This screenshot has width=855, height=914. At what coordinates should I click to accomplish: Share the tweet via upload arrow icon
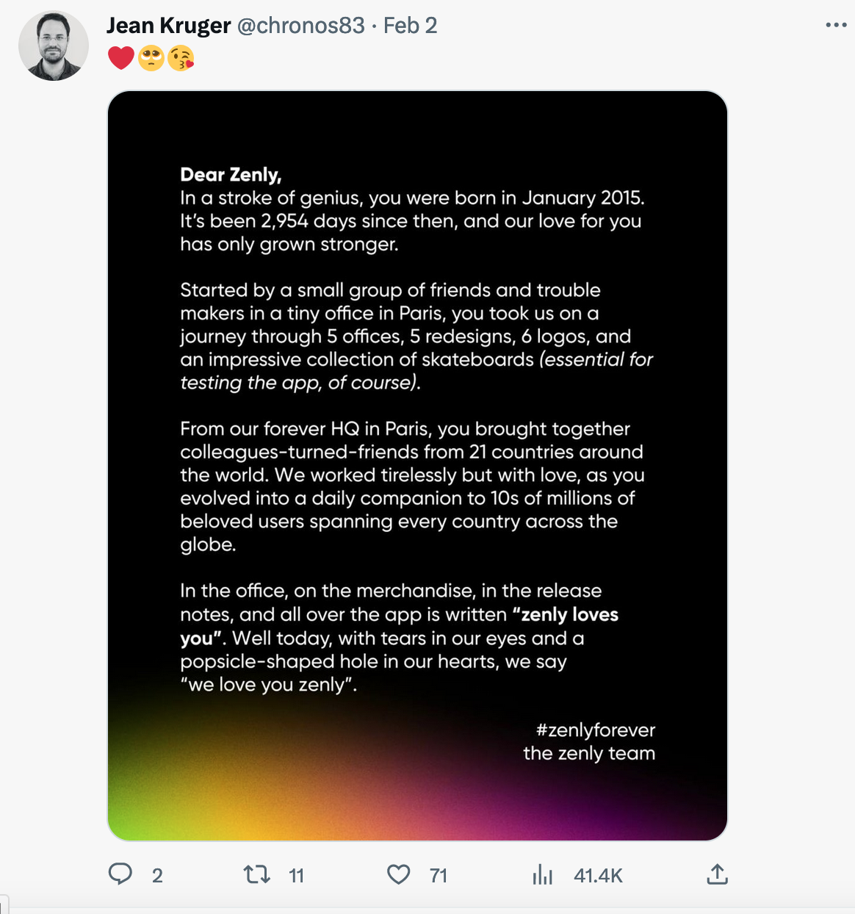717,874
